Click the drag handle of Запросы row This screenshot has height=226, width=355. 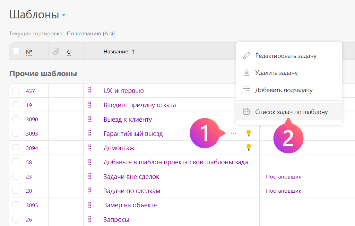(x=90, y=219)
